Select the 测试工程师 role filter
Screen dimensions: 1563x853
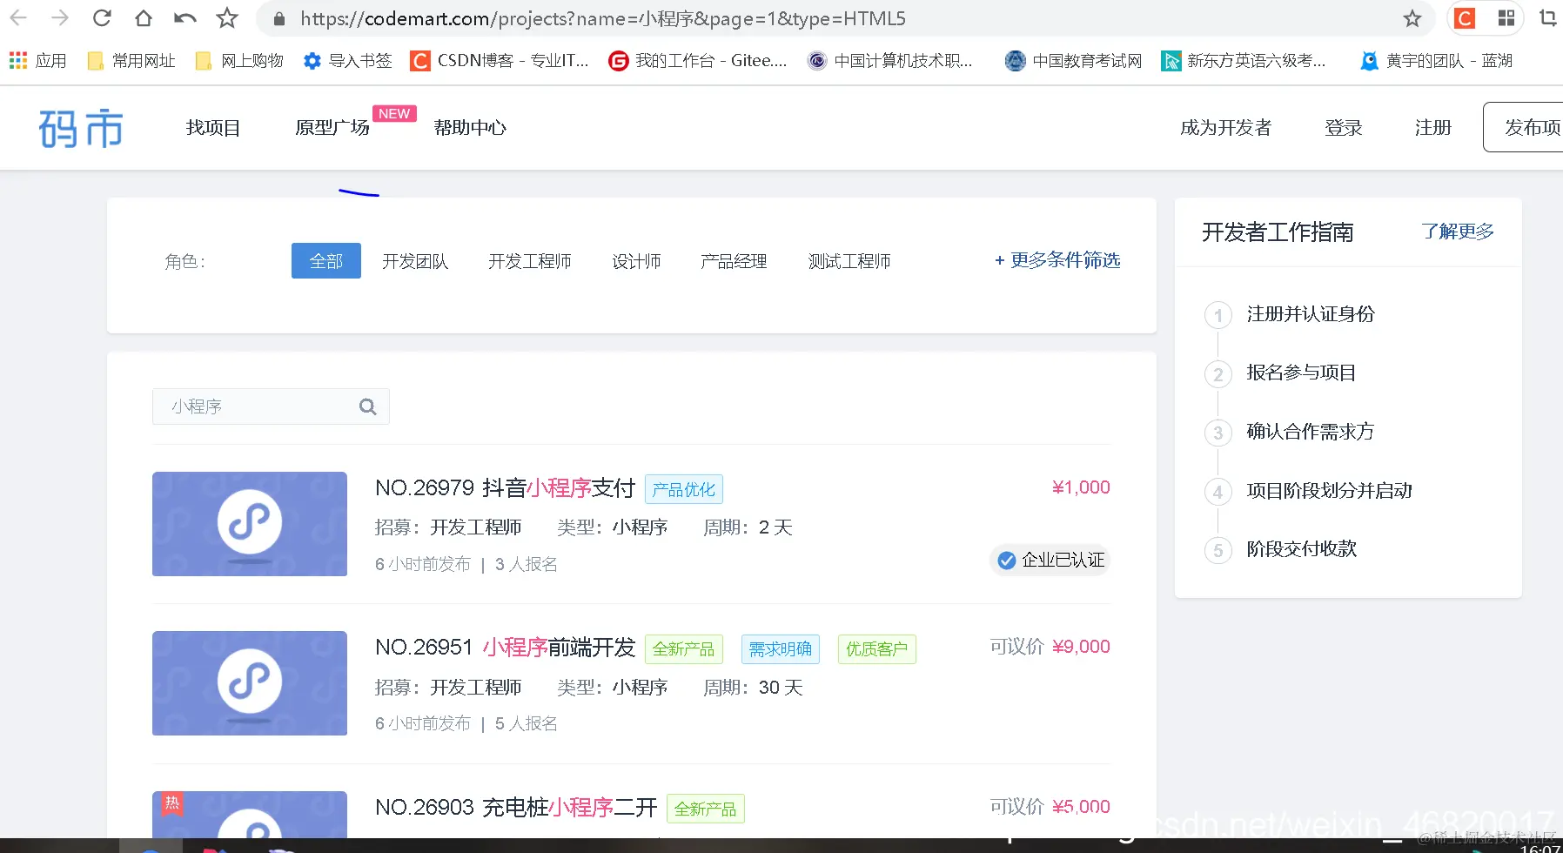point(849,260)
